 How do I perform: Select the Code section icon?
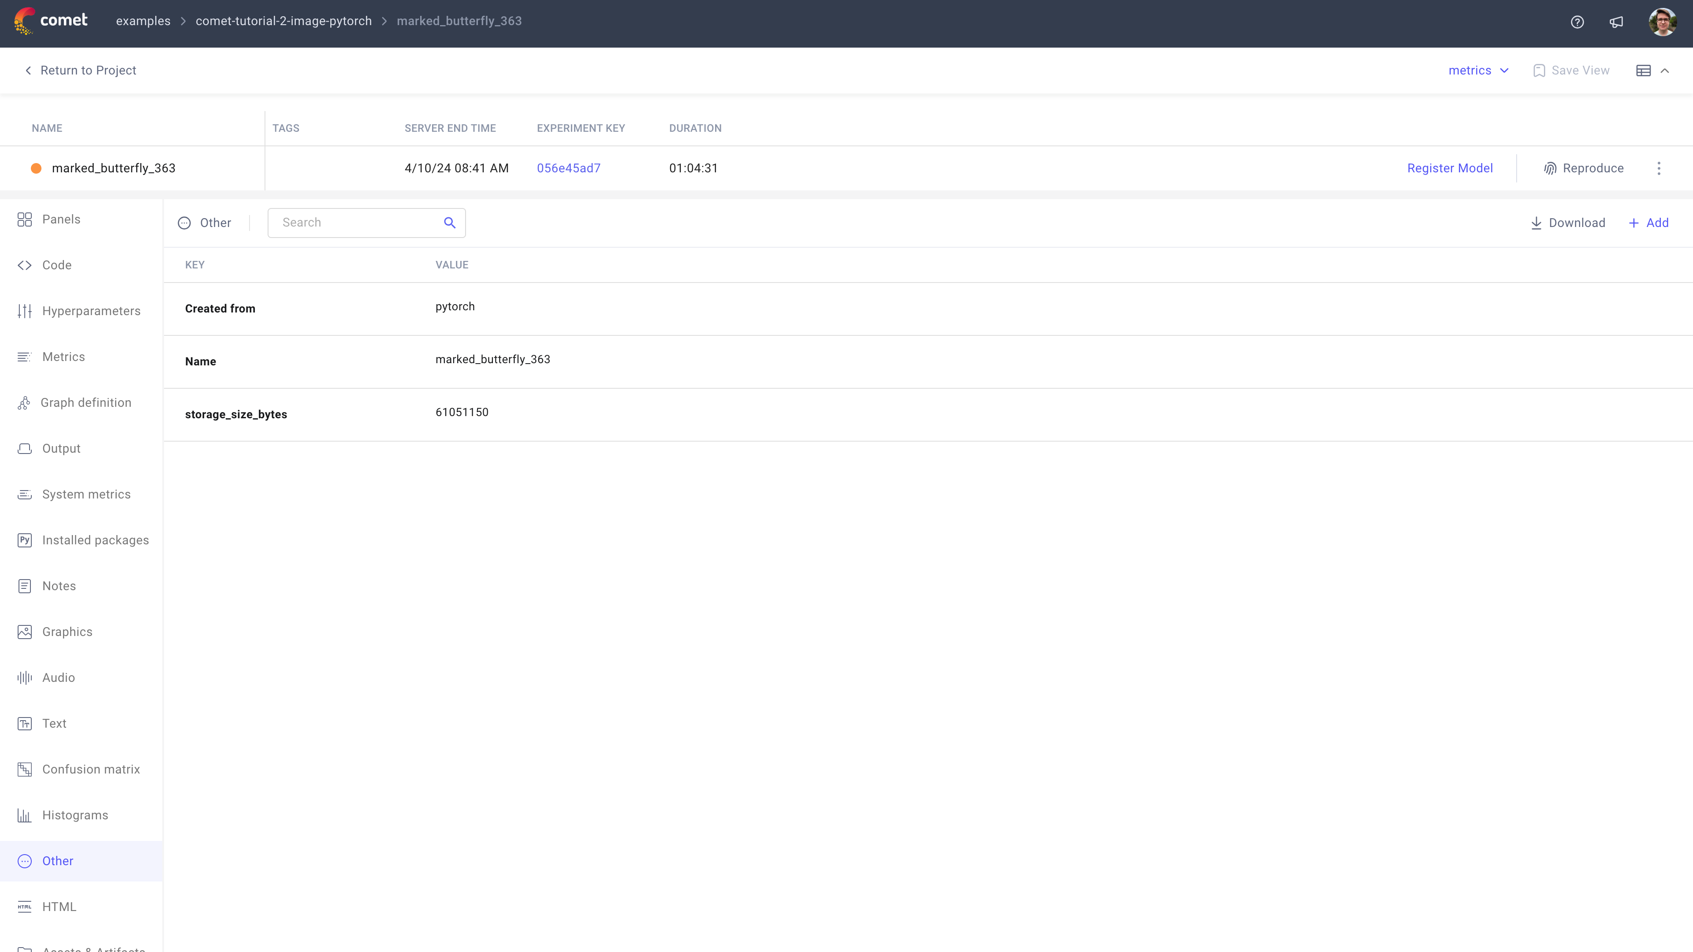pos(24,265)
